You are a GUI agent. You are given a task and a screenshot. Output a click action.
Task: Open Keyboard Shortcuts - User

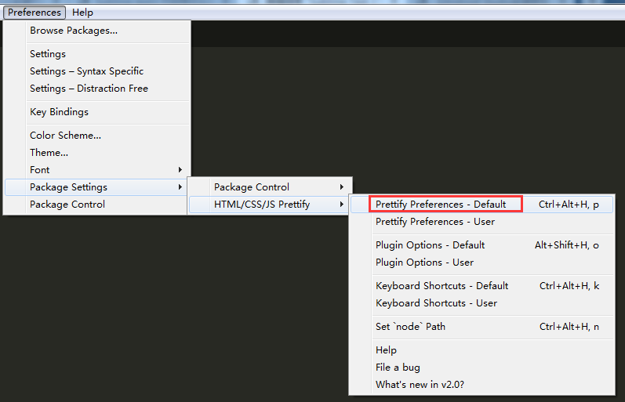coord(481,303)
